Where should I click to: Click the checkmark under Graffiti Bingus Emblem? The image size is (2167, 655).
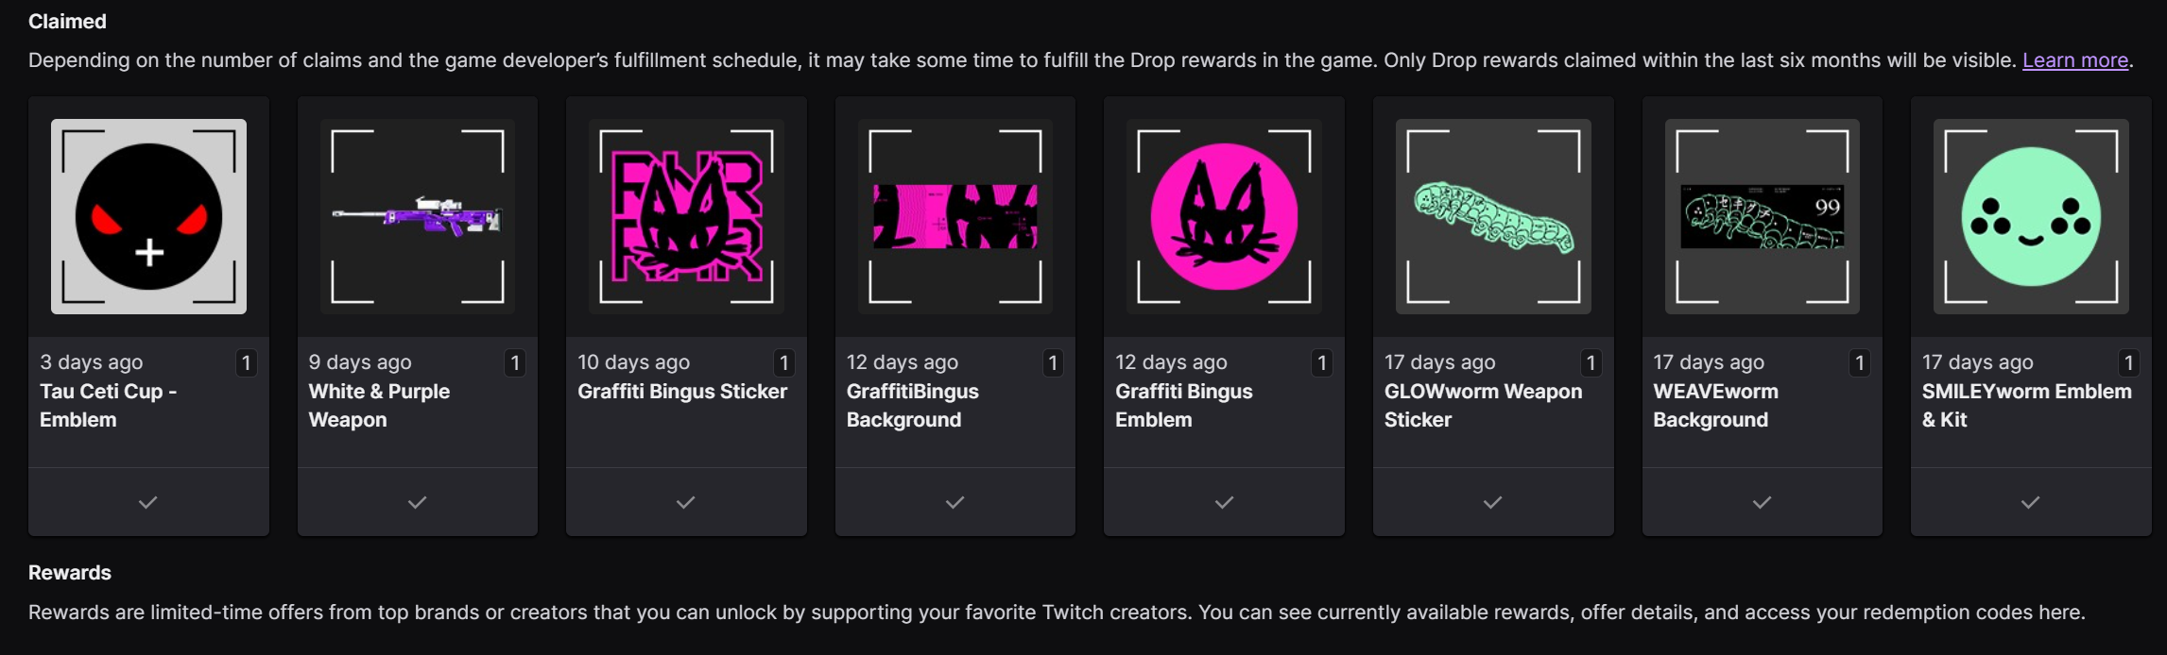pos(1224,502)
